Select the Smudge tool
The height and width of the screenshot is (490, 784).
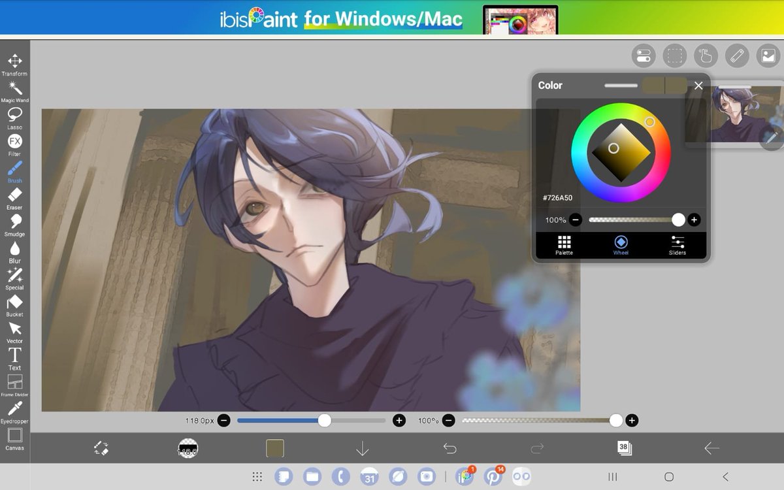pos(14,225)
